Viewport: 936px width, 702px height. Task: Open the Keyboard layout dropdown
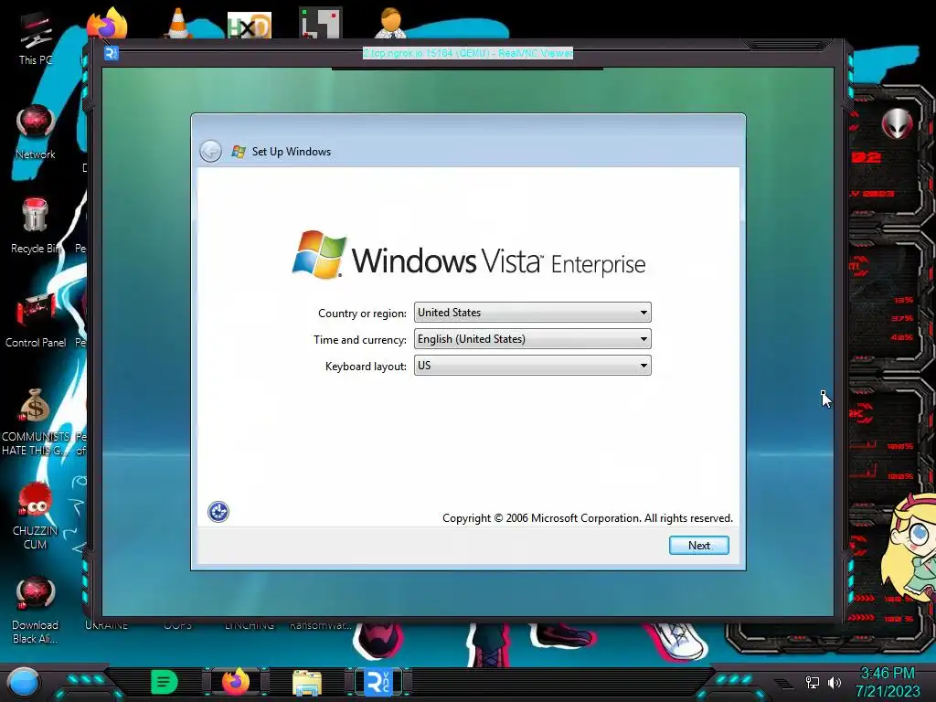533,366
